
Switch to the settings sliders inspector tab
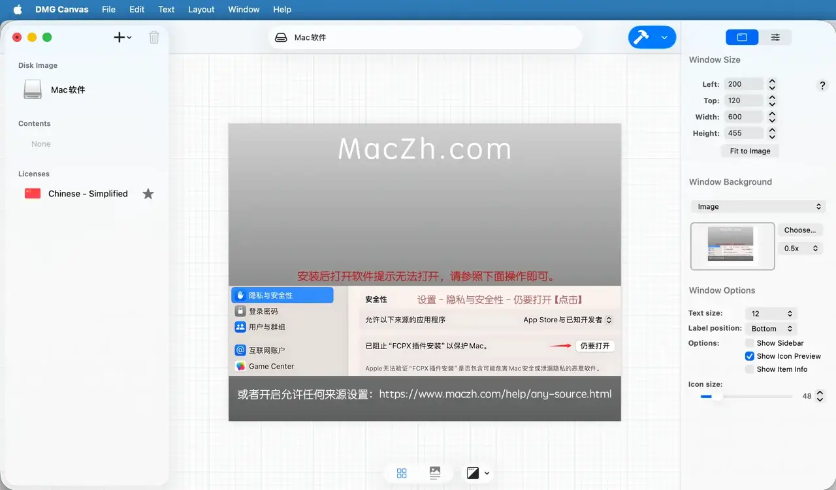tap(775, 37)
